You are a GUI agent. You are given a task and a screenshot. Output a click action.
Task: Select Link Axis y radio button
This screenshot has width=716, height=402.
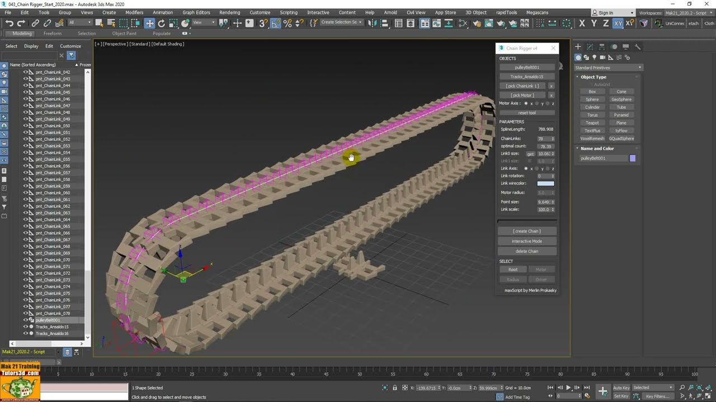click(x=537, y=168)
